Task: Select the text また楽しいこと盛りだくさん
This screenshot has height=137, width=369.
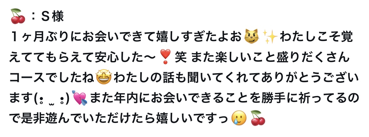Action: (x=269, y=57)
